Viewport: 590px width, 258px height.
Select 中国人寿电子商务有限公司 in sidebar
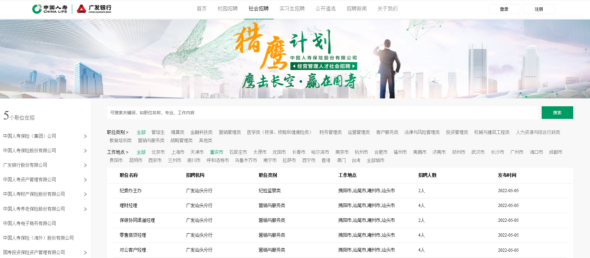pos(30,223)
